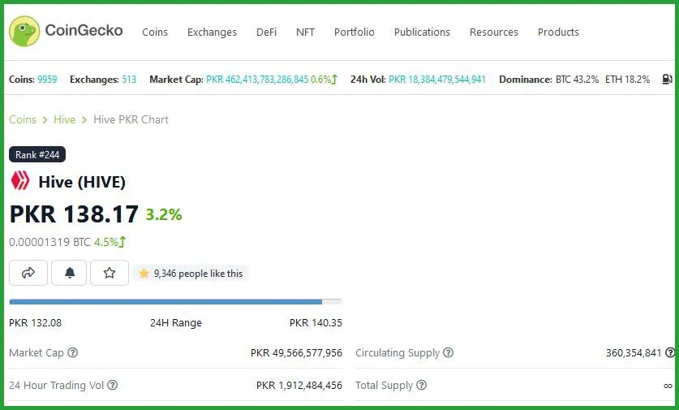The image size is (679, 410).
Task: Click the ETH 18.2% dominance text
Action: pyautogui.click(x=627, y=80)
